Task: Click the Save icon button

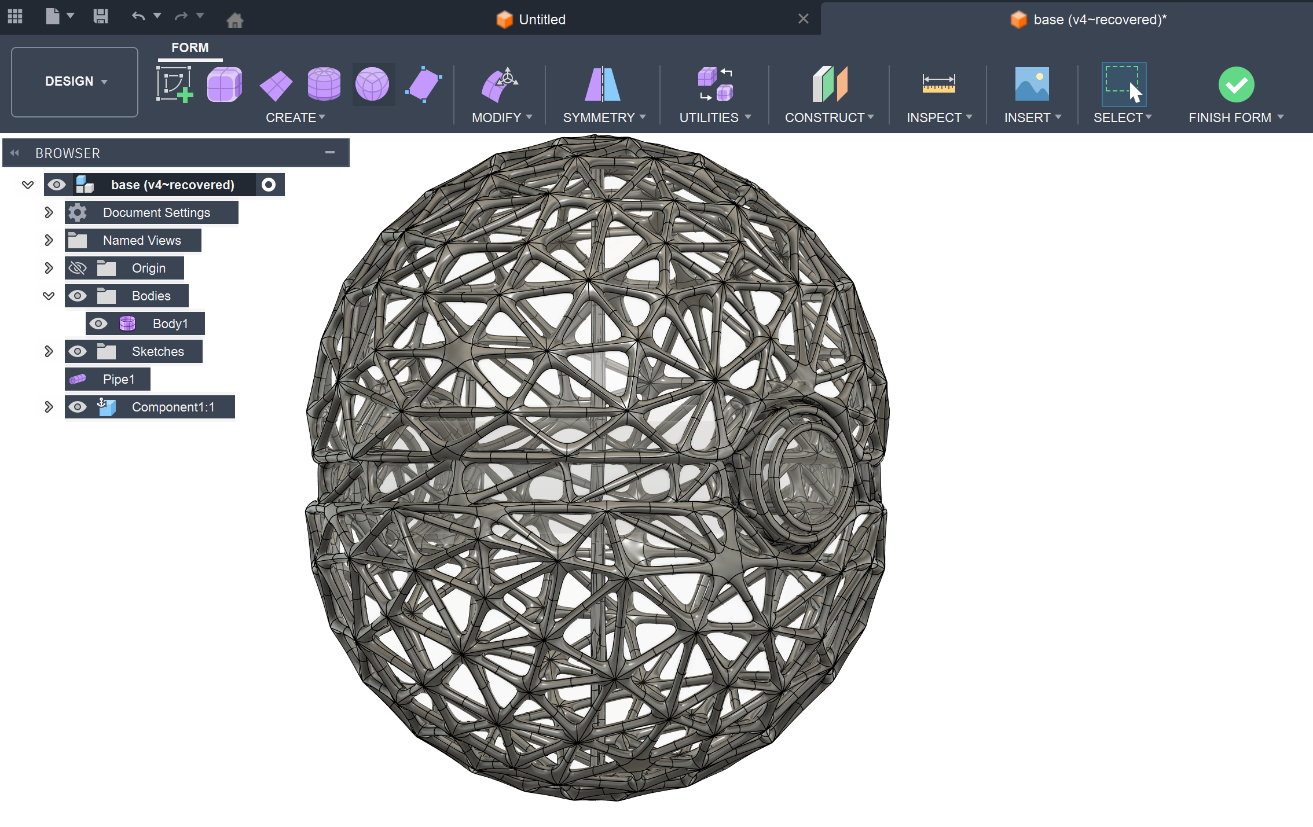Action: (x=101, y=16)
